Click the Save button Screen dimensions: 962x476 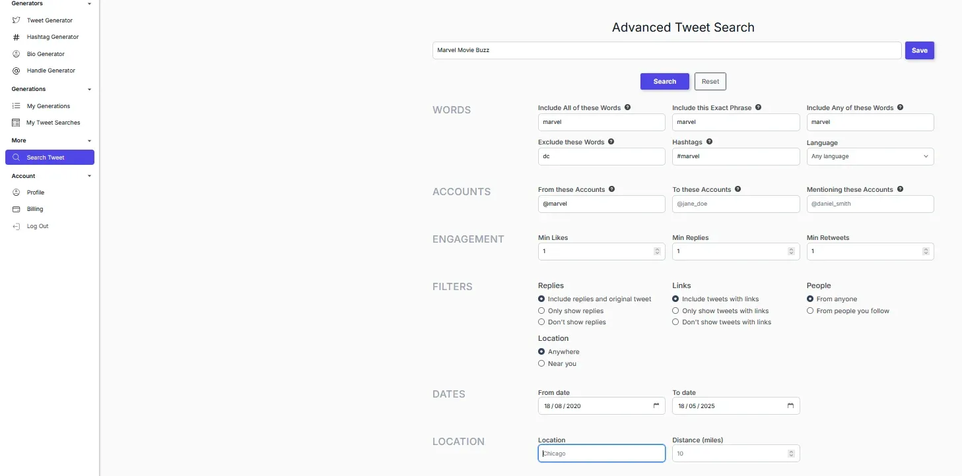919,50
